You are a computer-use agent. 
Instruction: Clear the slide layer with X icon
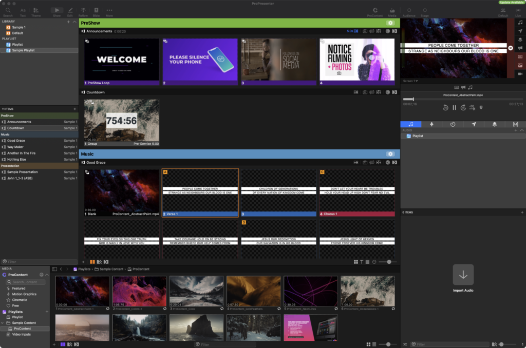tap(511, 48)
